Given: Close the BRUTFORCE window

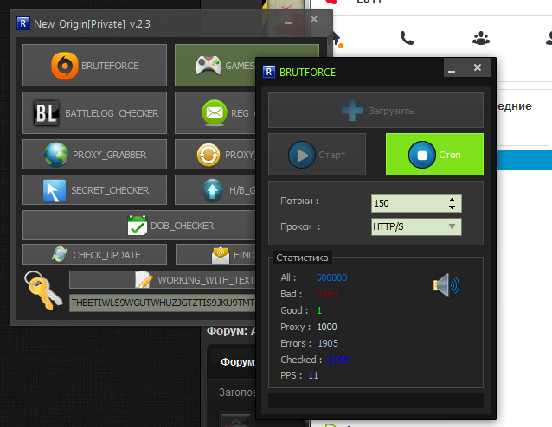Looking at the screenshot, I should coord(478,67).
